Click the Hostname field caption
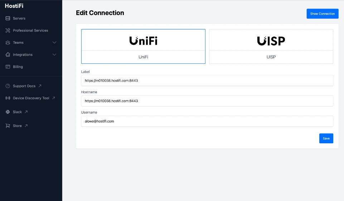Screen dimensions: 344x201 click(89, 92)
